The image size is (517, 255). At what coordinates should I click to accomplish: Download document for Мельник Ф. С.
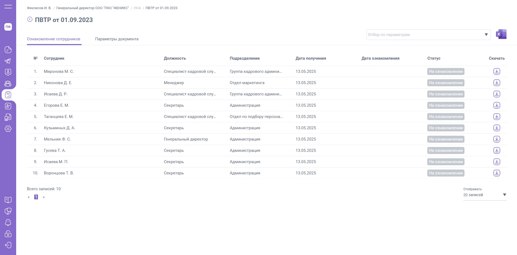click(x=497, y=139)
